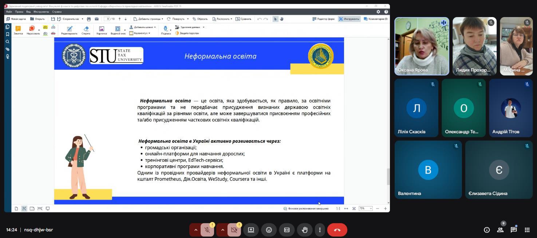The image size is (537, 238).
Task: Open the Вид menu
Action: pyautogui.click(x=28, y=12)
